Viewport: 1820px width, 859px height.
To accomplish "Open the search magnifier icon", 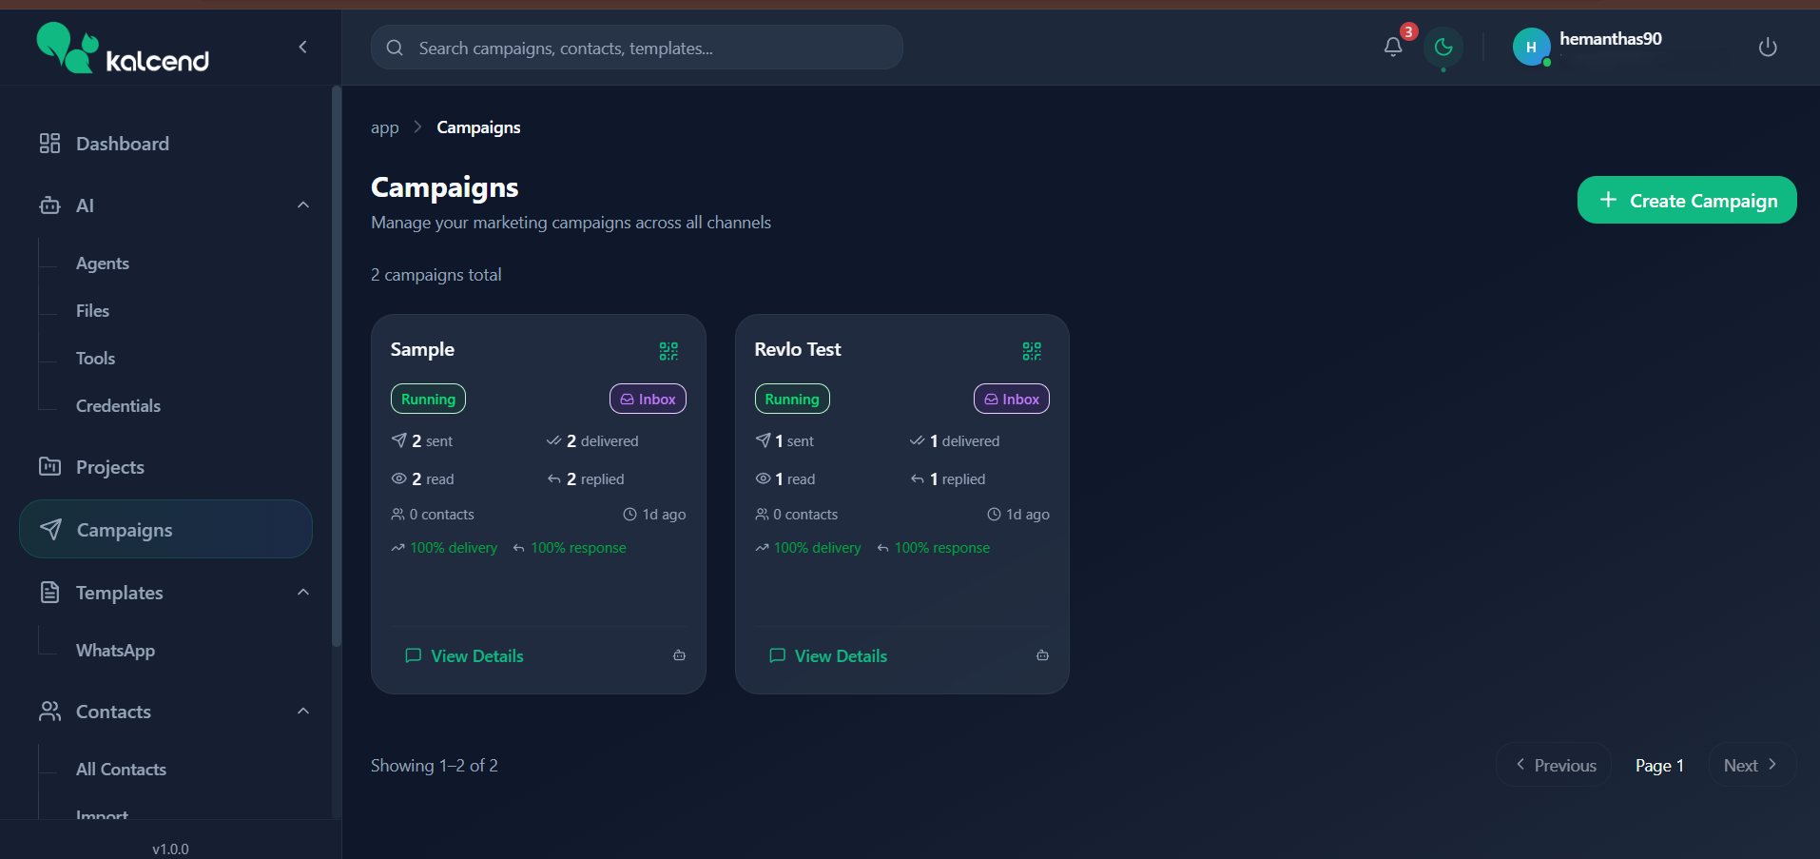I will (x=394, y=48).
